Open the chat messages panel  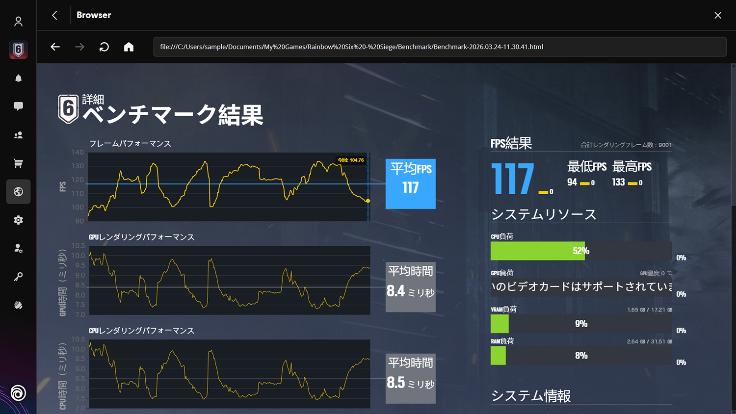tap(18, 106)
